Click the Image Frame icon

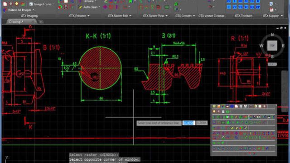click(x=31, y=4)
